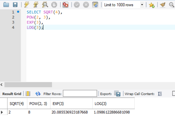The height and width of the screenshot is (127, 175).
Task: Select the cell 1.0986122886681098
Action: pyautogui.click(x=113, y=112)
